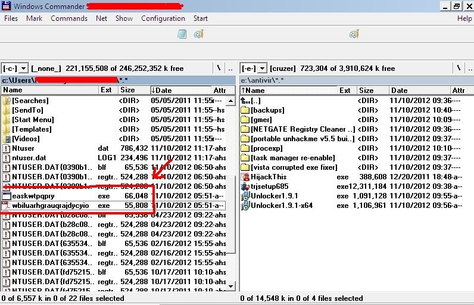Image resolution: width=474 pixels, height=305 pixels.
Task: Select the HijackThis executable icon
Action: pyautogui.click(x=245, y=177)
